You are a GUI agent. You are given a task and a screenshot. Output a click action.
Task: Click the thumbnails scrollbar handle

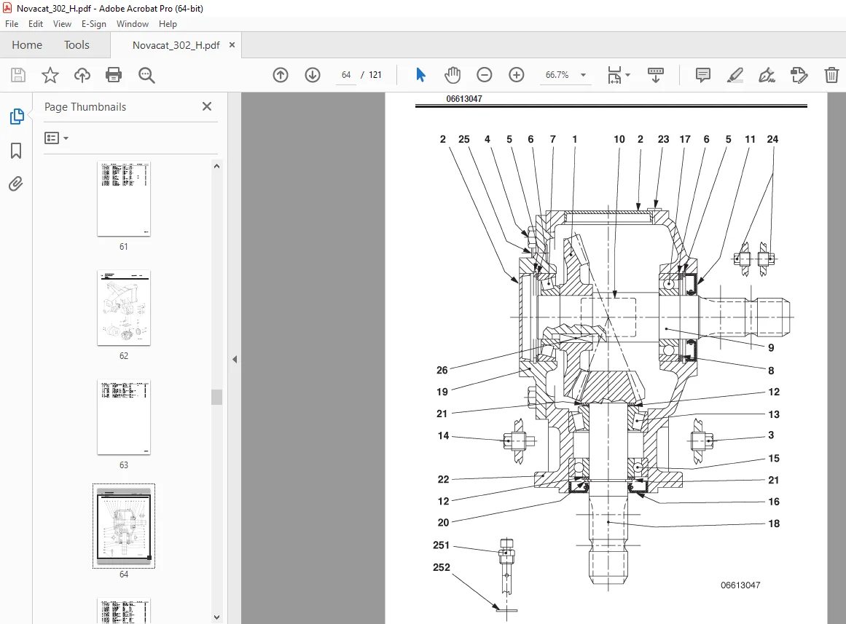217,397
